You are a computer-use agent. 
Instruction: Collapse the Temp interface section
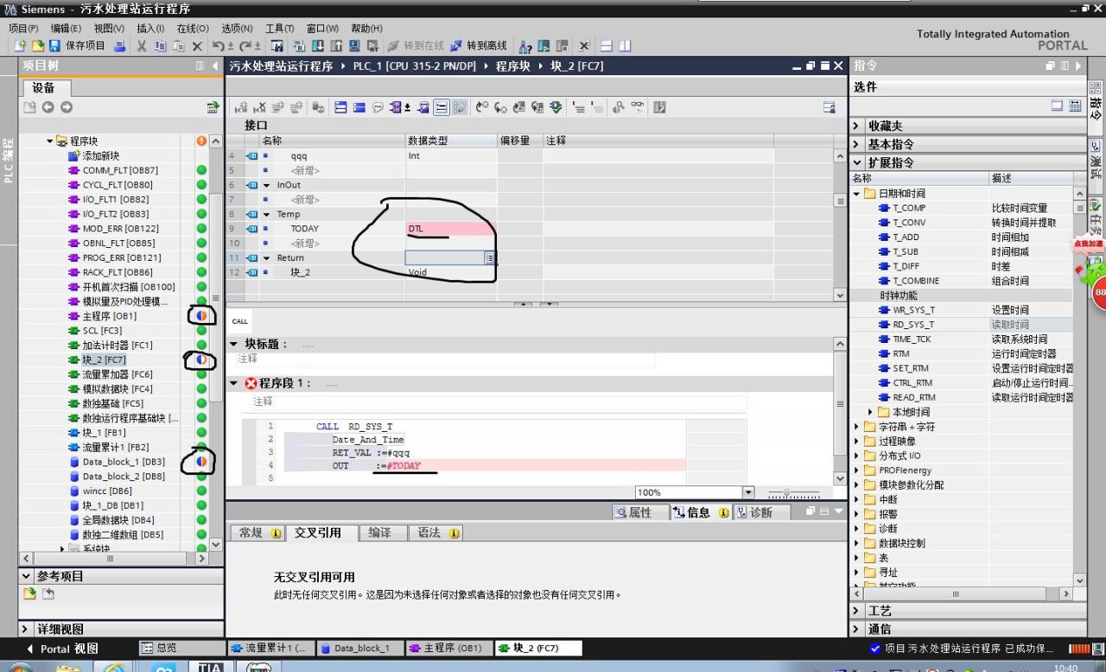[x=267, y=214]
